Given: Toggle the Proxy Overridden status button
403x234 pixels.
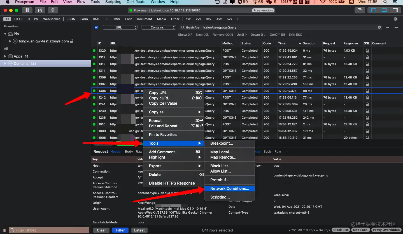Looking at the screenshot, I should point(386,230).
